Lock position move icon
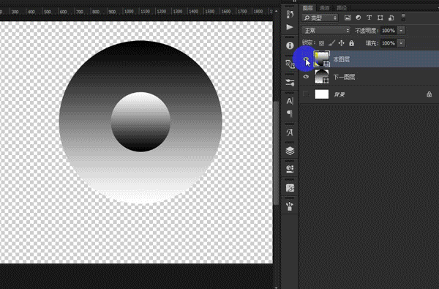Viewport: 439px width, 289px height. click(341, 43)
